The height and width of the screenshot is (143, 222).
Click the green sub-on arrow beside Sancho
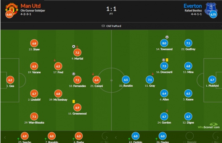point(18,139)
